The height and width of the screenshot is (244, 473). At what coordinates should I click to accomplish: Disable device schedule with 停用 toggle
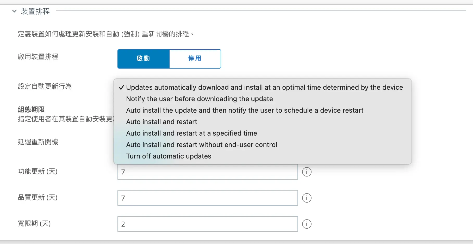point(195,59)
